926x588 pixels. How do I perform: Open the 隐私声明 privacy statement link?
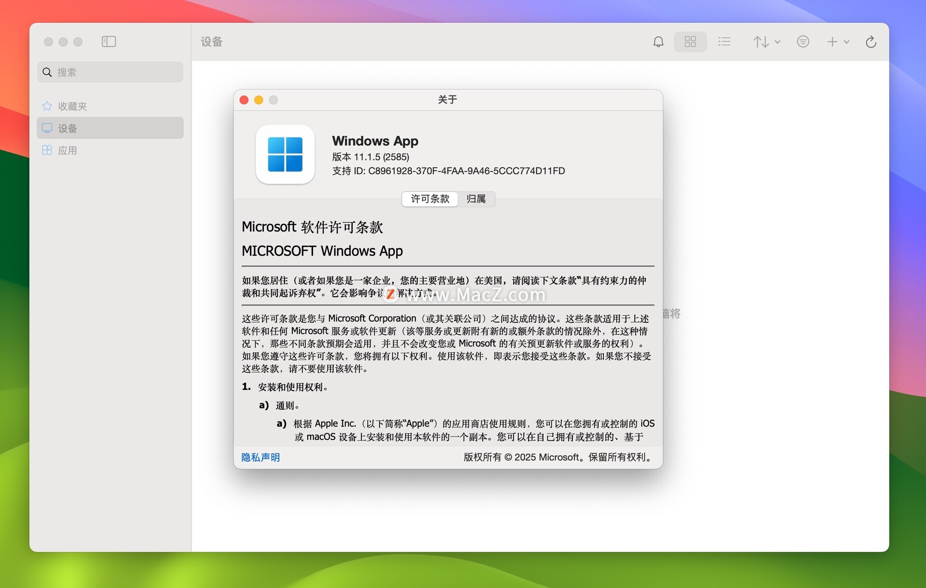(260, 457)
